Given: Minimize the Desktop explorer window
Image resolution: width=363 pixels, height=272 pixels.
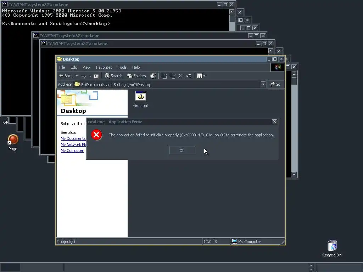Looking at the screenshot, I should pos(269,59).
